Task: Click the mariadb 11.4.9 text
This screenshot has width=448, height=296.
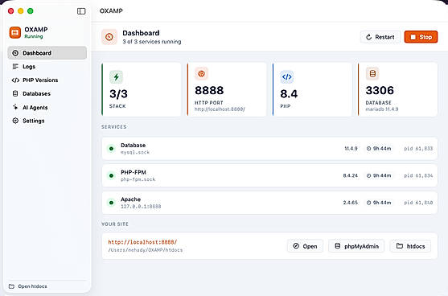Action: pos(382,109)
